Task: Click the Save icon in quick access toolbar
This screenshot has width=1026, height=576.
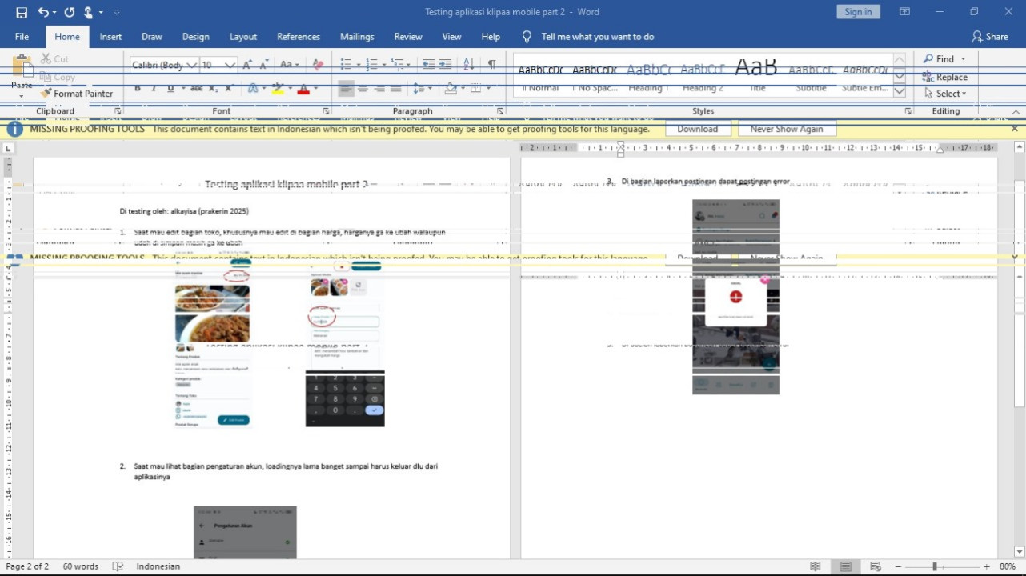Action: (x=22, y=12)
